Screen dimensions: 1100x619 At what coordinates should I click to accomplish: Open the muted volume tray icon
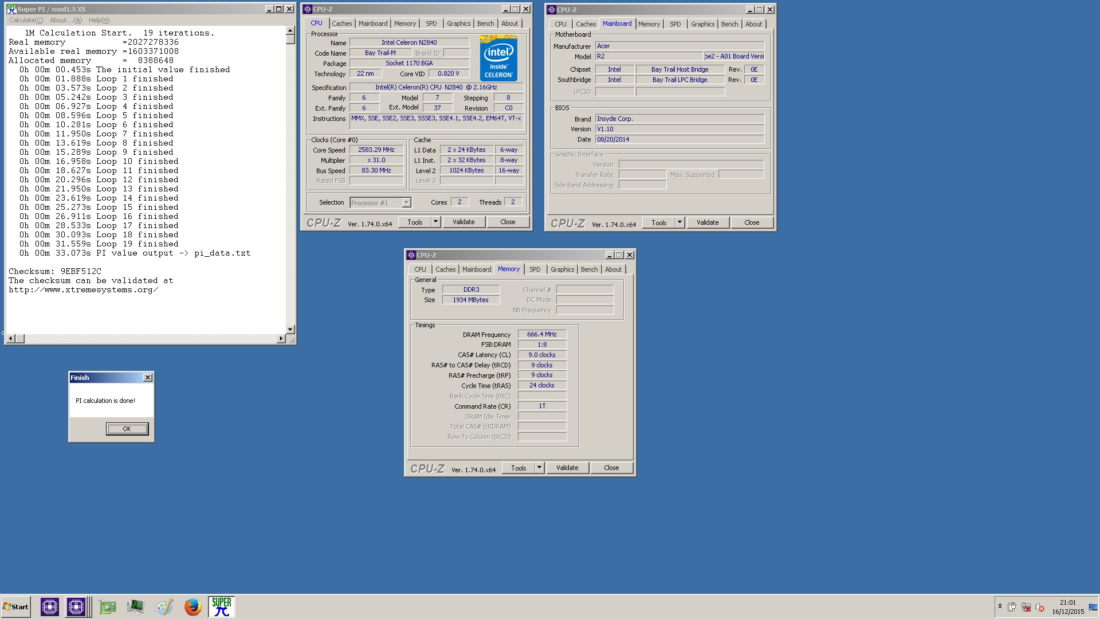tap(1040, 607)
